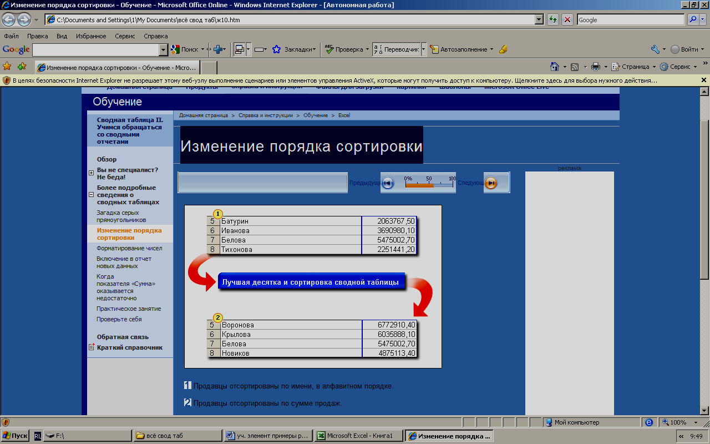Viewport: 710px width, 444px height.
Task: Expand the 'Вы не специалист? Не беда!' section
Action: [91, 173]
